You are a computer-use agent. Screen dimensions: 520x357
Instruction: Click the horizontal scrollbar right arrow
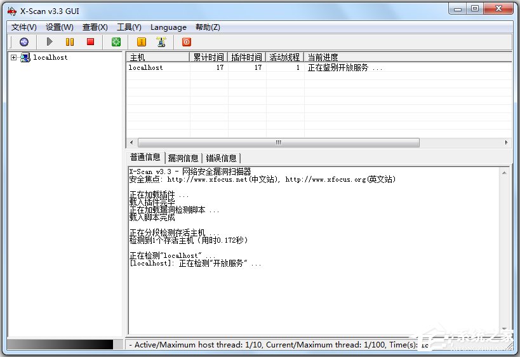click(x=507, y=143)
